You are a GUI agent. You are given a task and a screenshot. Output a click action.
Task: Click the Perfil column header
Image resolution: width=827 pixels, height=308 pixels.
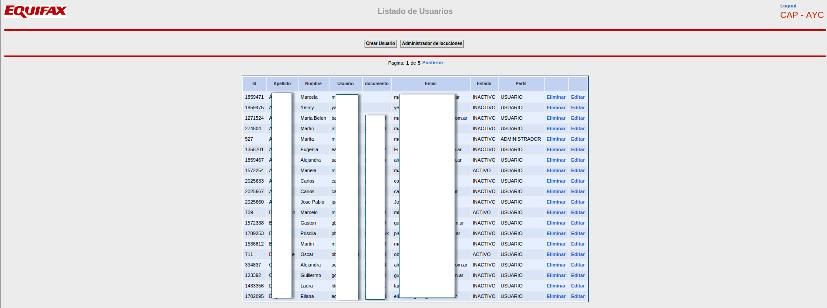pos(521,84)
